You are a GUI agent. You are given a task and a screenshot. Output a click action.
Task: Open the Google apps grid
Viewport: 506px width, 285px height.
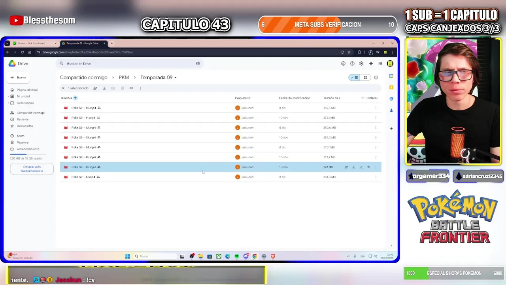380,63
